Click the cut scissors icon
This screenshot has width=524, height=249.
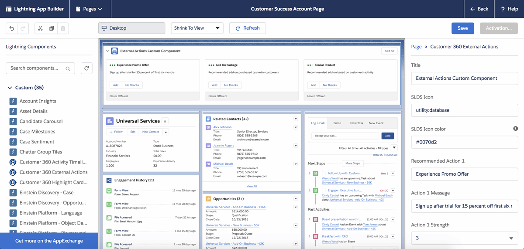pos(40,28)
